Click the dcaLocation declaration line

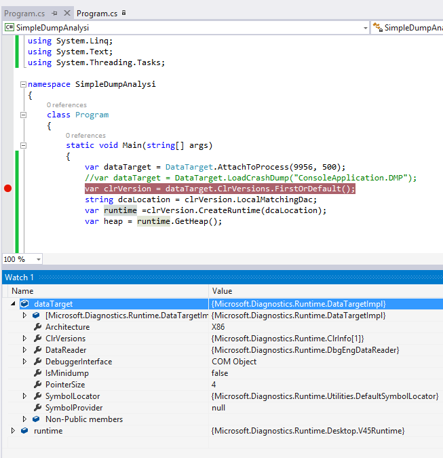pos(201,199)
